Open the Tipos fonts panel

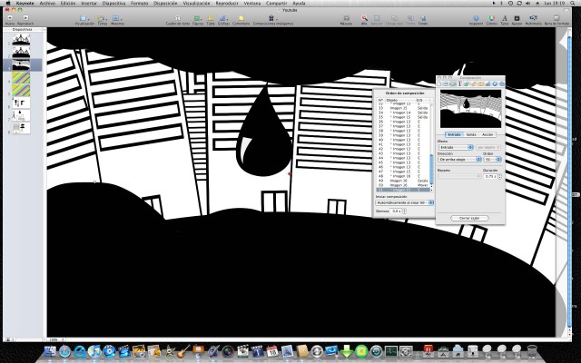click(505, 18)
